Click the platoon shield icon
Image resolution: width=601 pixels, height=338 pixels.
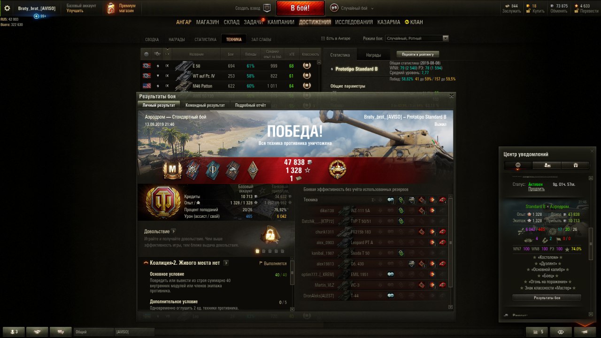click(267, 8)
